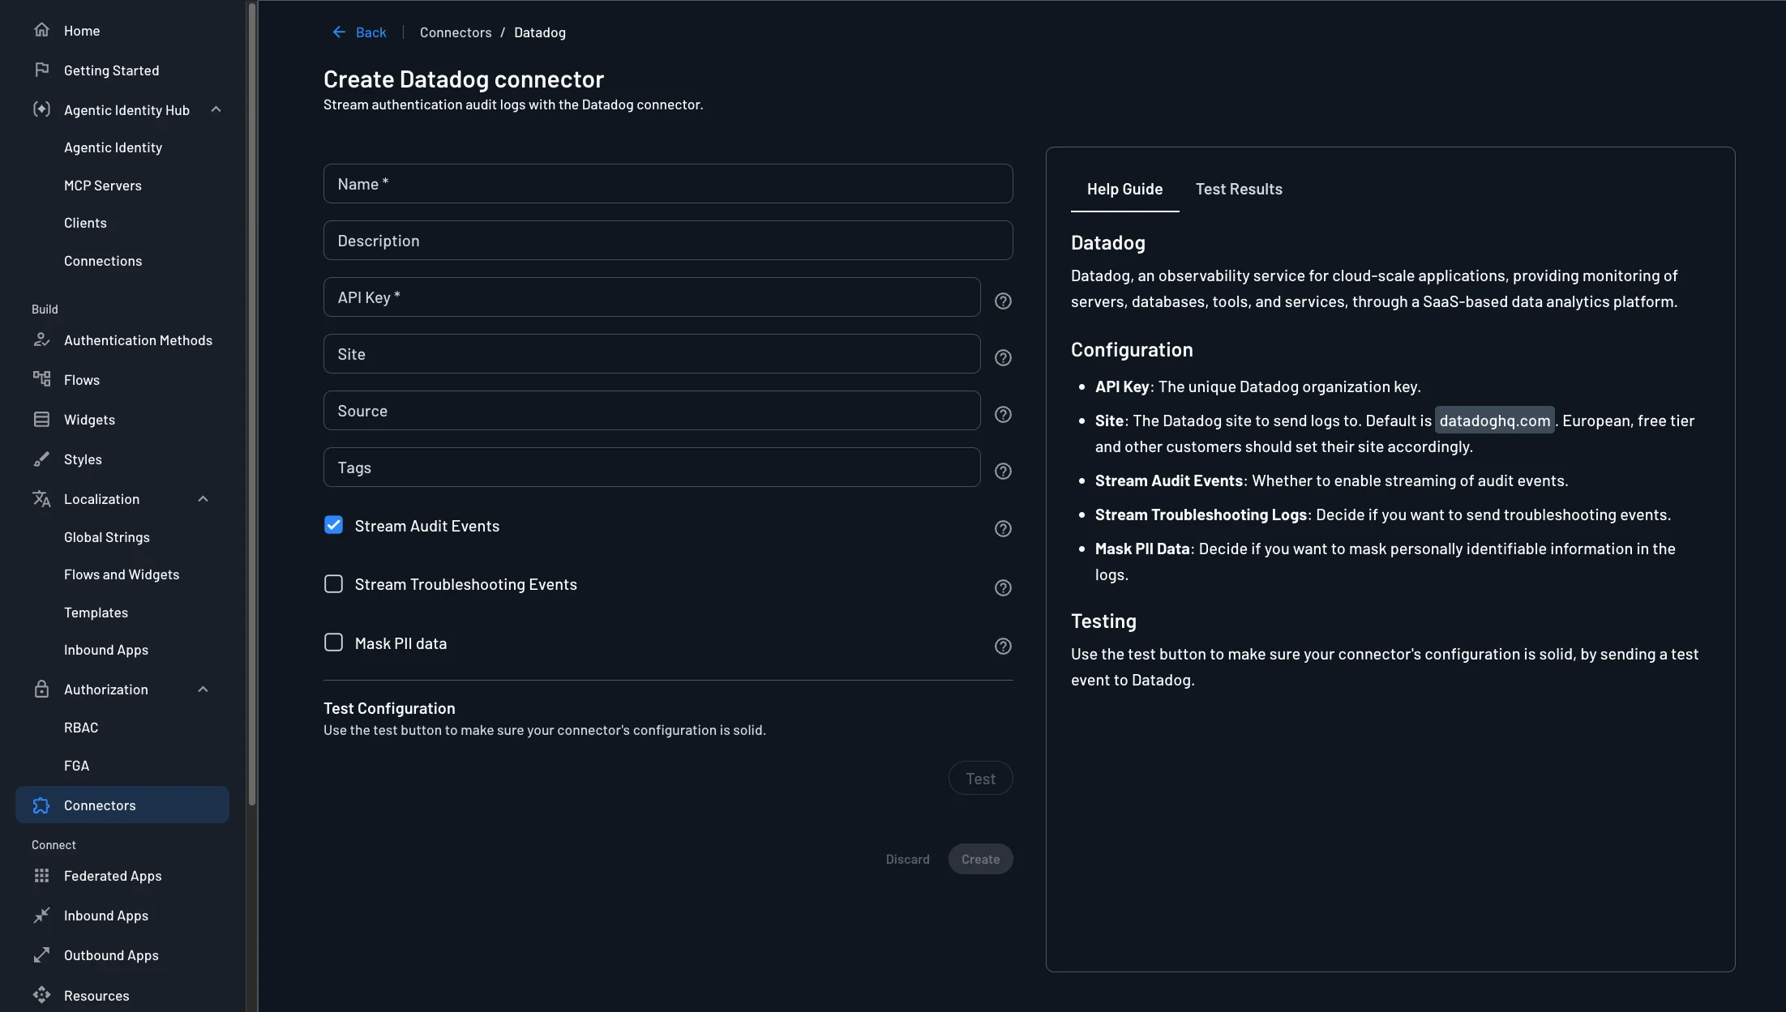Click the Discard button
Screen dimensions: 1786x1012
pyautogui.click(x=907, y=859)
